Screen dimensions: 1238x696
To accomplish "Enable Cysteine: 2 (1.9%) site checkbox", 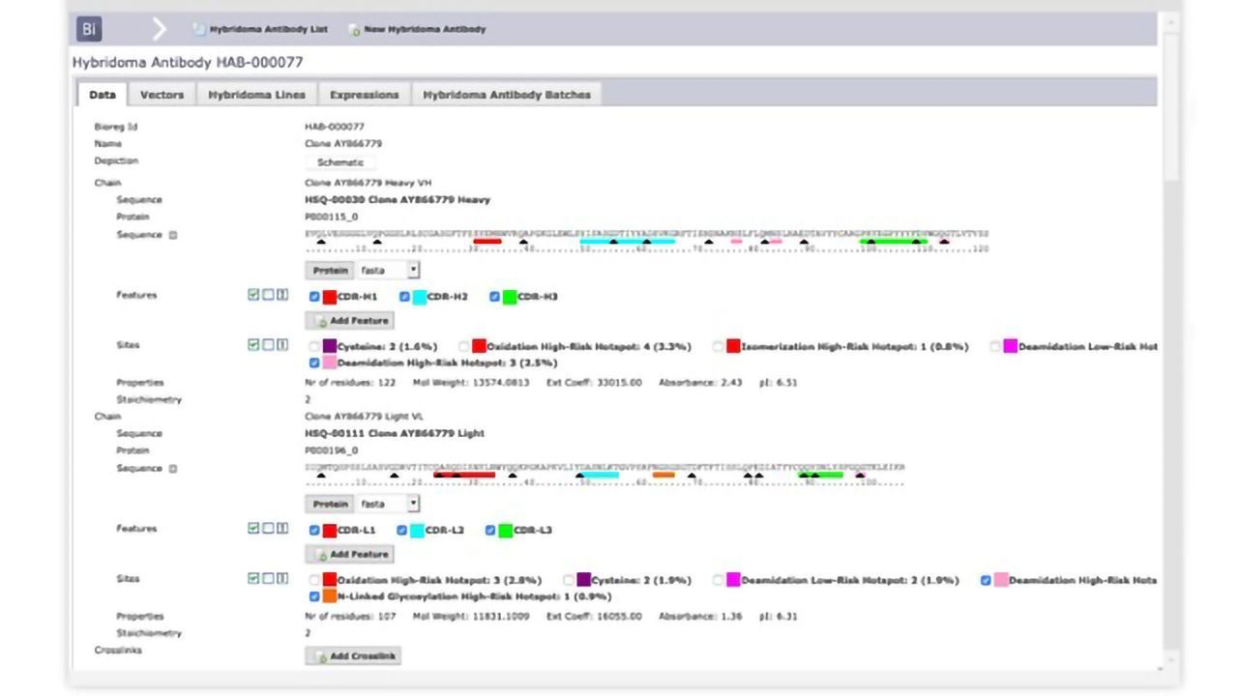I will pos(569,580).
